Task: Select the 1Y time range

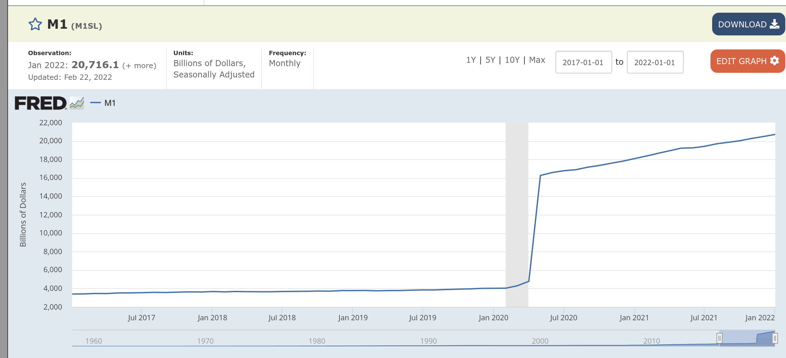Action: click(471, 60)
